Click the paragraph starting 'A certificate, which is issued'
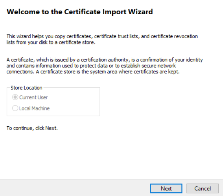 point(105,66)
